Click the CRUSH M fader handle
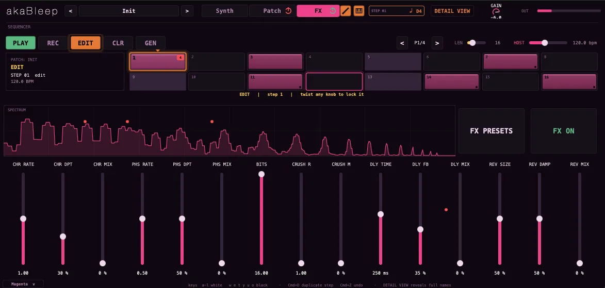 click(341, 263)
